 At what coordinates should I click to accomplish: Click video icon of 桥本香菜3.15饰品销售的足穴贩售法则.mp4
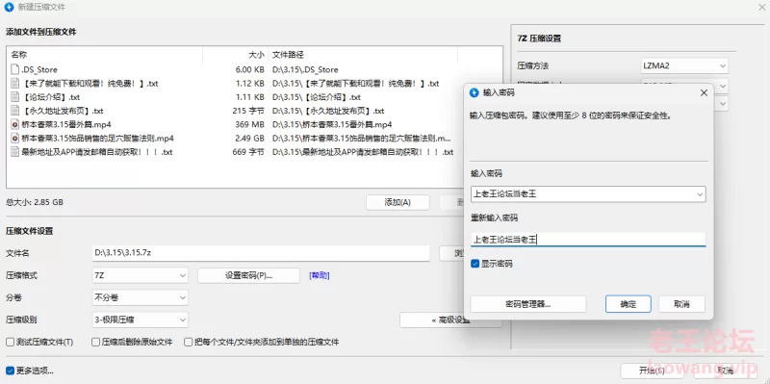click(14, 138)
